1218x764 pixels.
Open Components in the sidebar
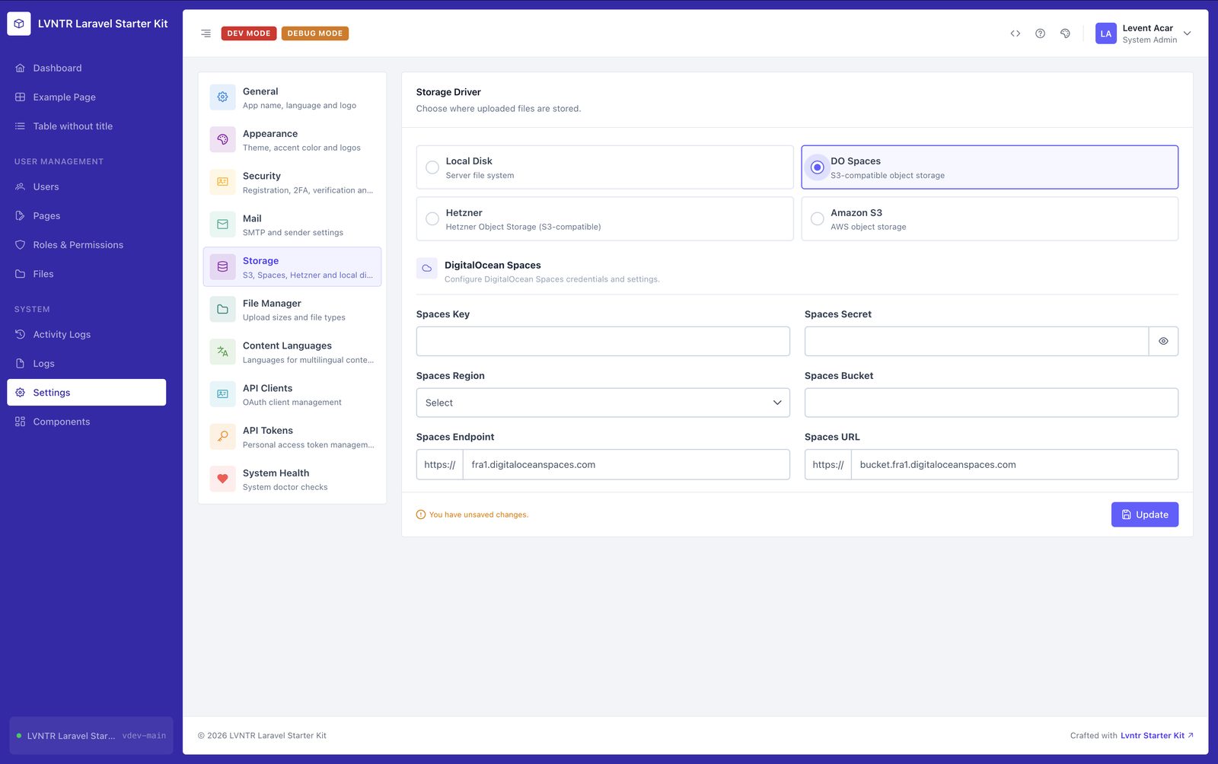tap(87, 422)
